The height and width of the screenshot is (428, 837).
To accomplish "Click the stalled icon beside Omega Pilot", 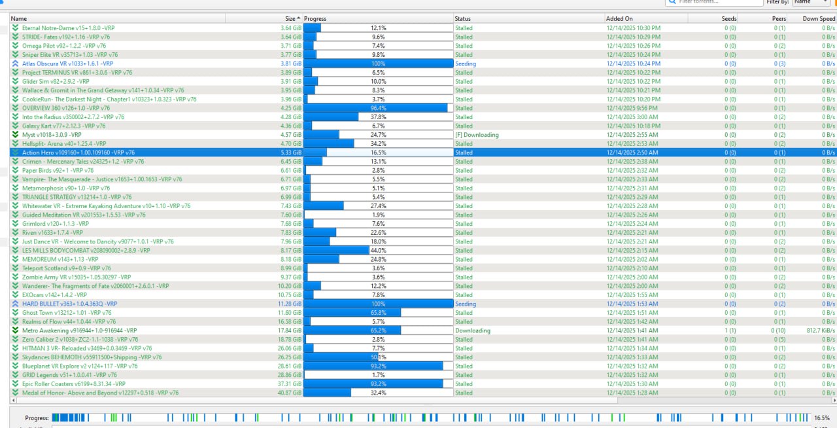I will [15, 46].
